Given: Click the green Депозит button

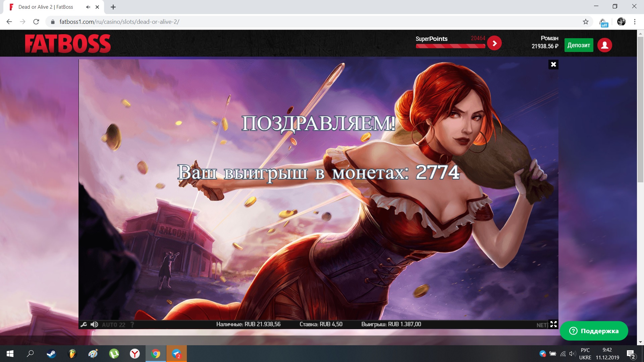Looking at the screenshot, I should click(579, 45).
